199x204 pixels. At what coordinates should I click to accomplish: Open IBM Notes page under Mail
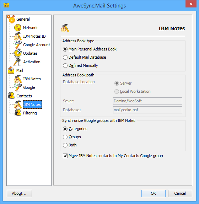pos(32,79)
